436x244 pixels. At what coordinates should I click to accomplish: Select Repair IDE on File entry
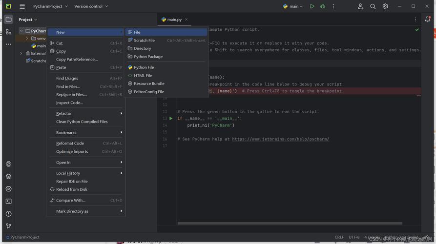pos(86,181)
